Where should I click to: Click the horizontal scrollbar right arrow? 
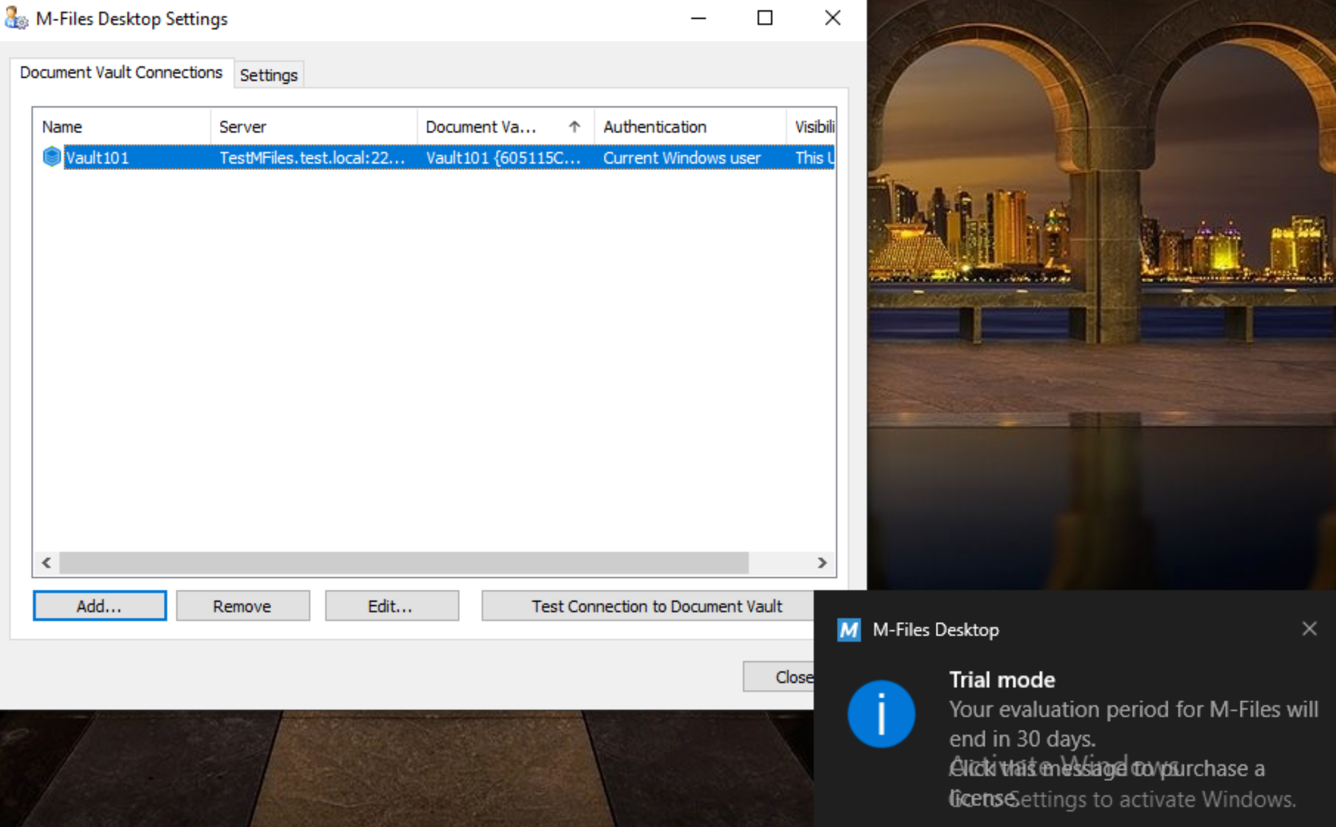click(x=822, y=562)
